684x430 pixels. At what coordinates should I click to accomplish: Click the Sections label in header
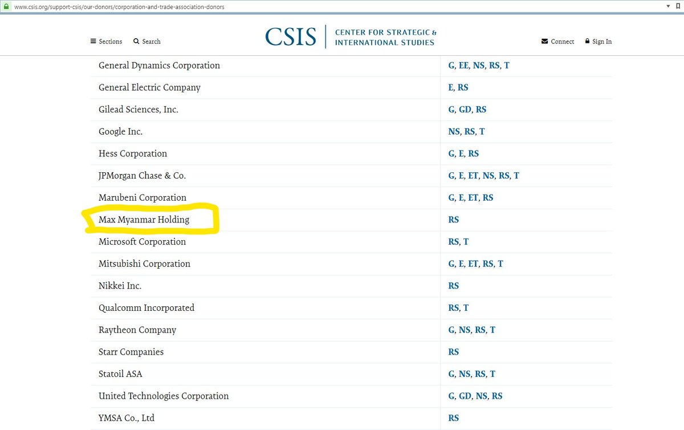coord(111,42)
